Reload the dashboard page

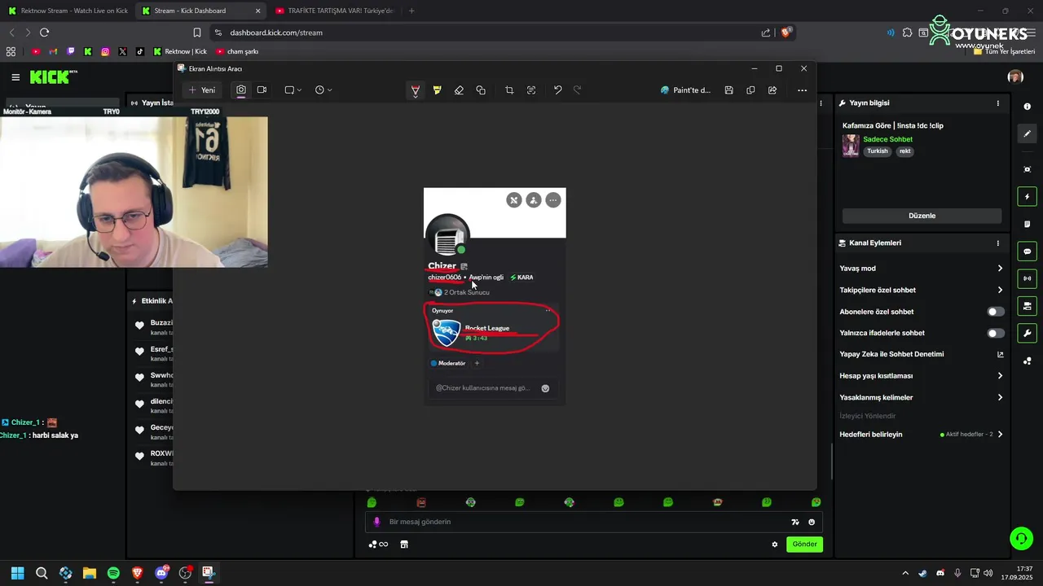(x=45, y=33)
